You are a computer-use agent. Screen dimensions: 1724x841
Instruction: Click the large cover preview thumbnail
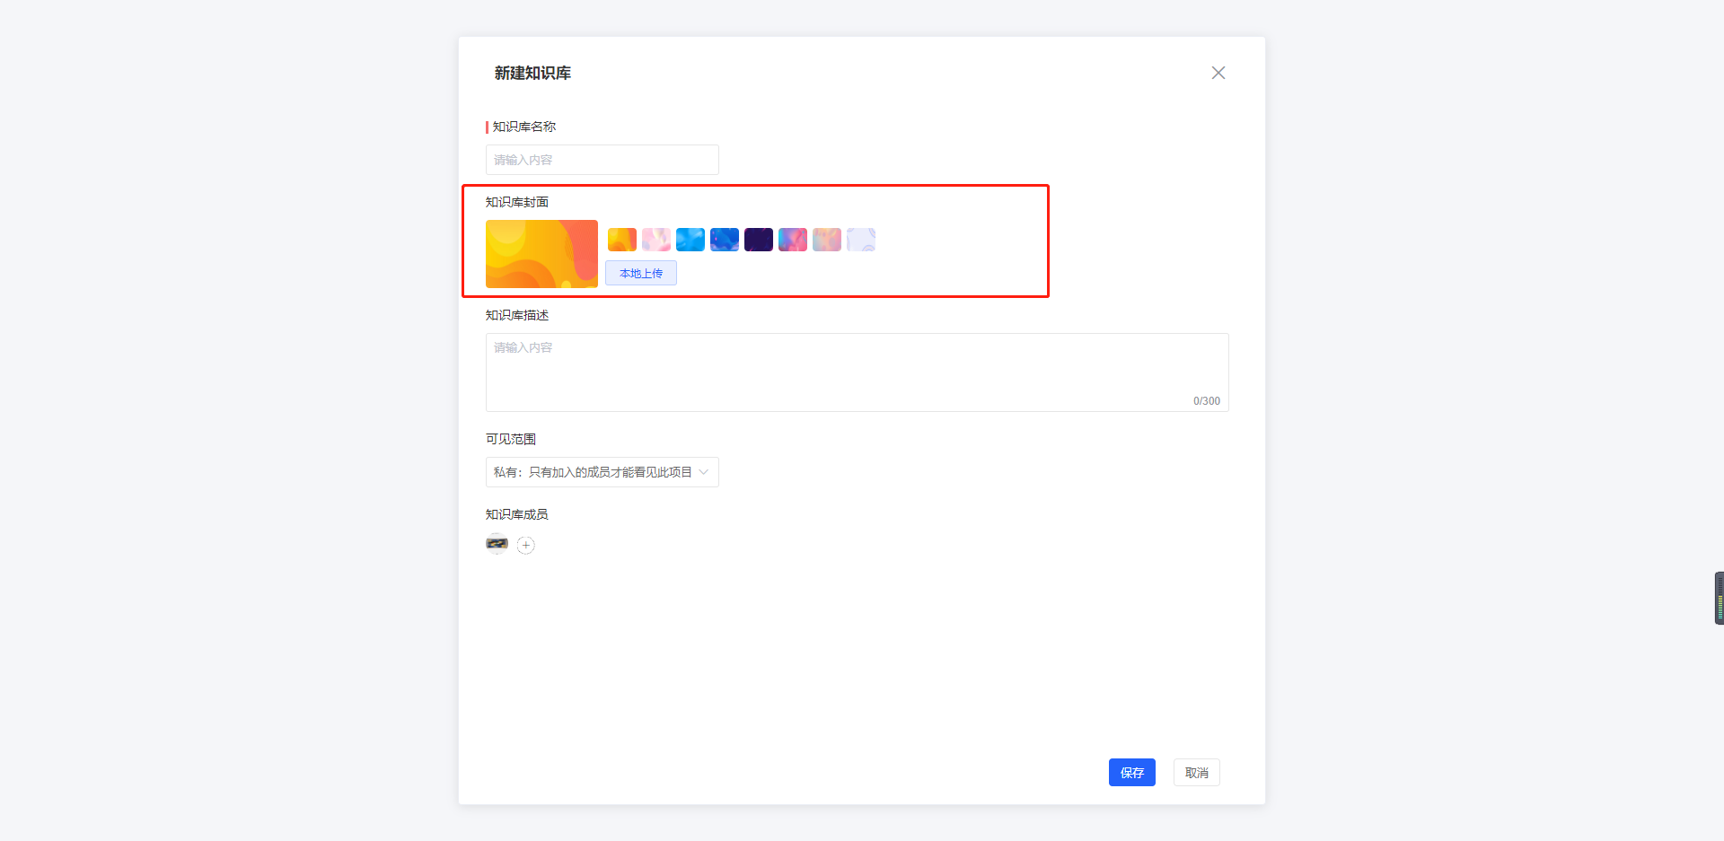pos(541,254)
